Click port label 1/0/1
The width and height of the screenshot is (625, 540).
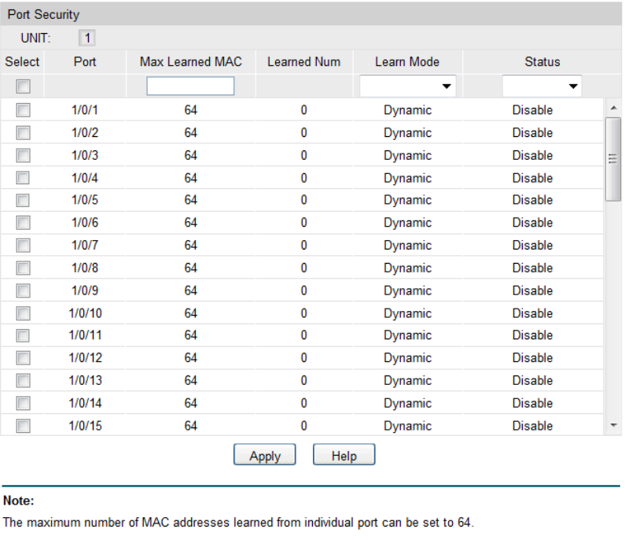[85, 110]
